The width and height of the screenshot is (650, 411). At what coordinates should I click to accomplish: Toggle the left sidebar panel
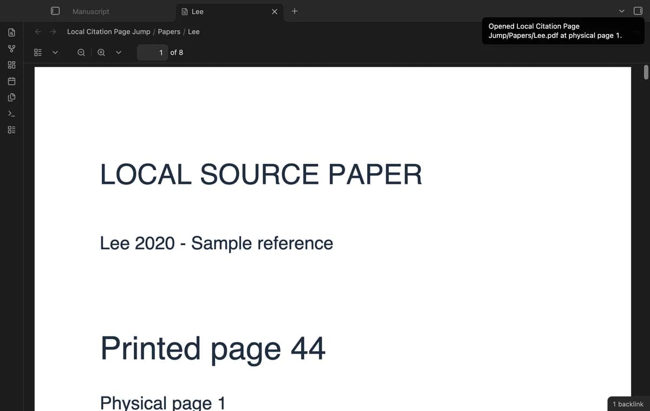coord(55,11)
